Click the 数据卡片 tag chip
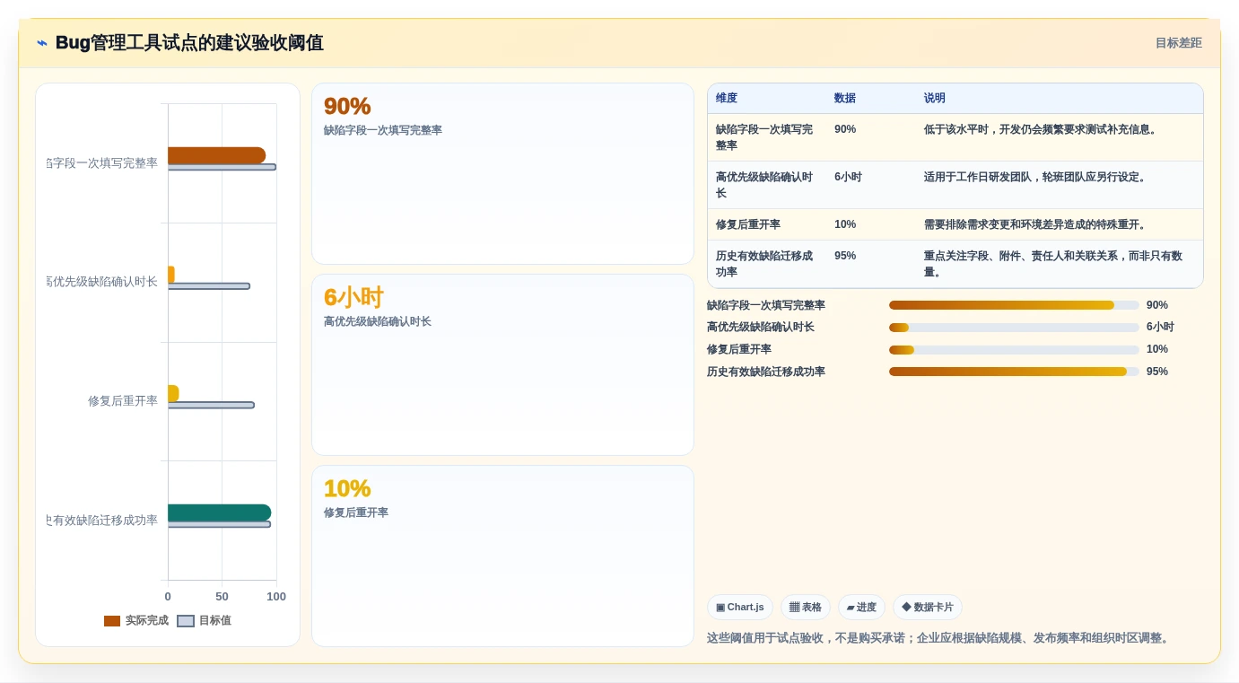The height and width of the screenshot is (683, 1239). click(928, 608)
